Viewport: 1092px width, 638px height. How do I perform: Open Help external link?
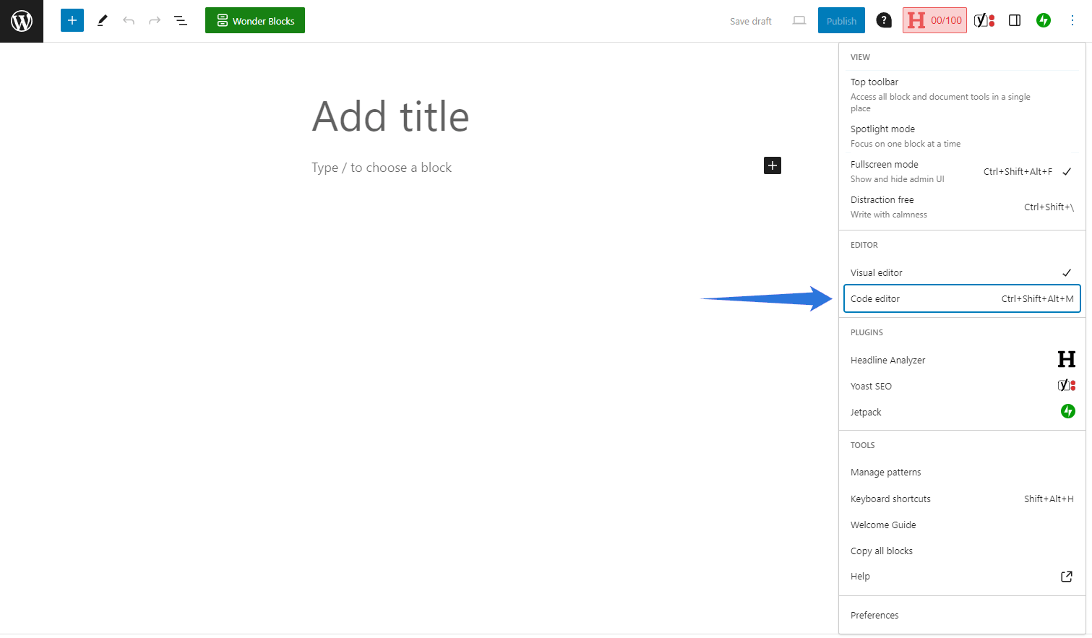962,577
